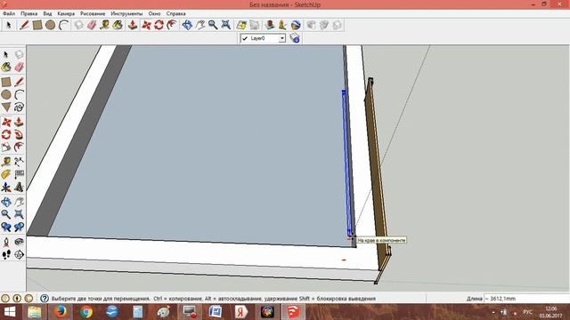The image size is (570, 320).
Task: Open the Справка menu
Action: (176, 13)
